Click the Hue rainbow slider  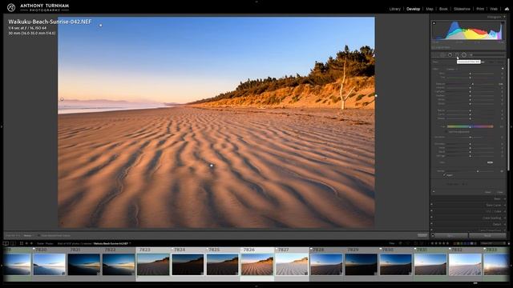click(x=471, y=126)
